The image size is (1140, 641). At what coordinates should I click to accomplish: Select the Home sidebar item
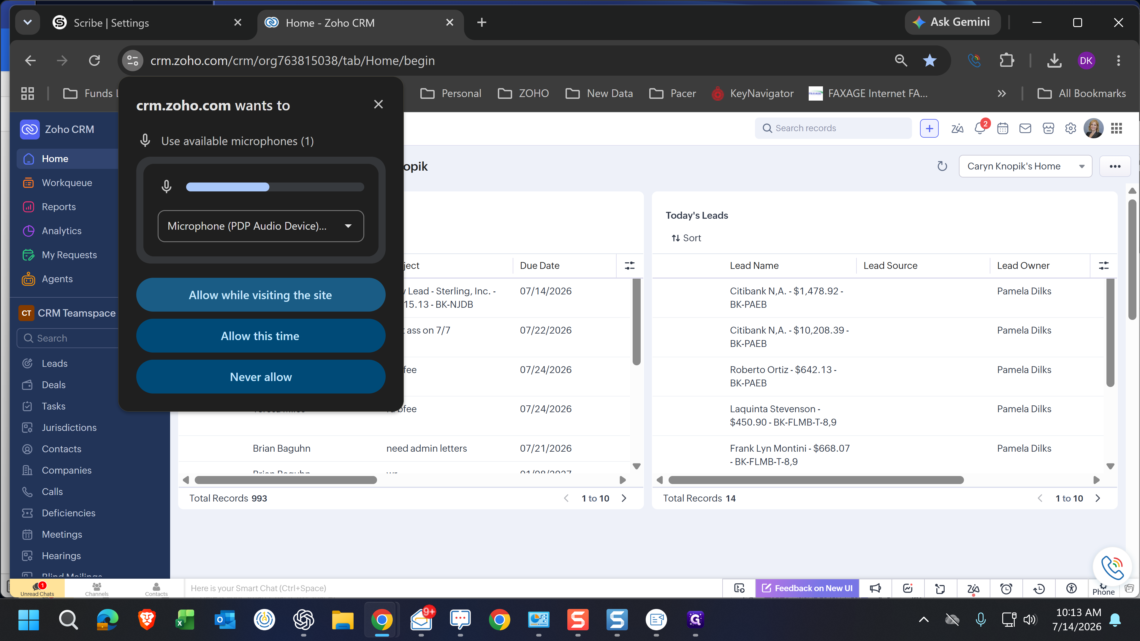click(68, 159)
